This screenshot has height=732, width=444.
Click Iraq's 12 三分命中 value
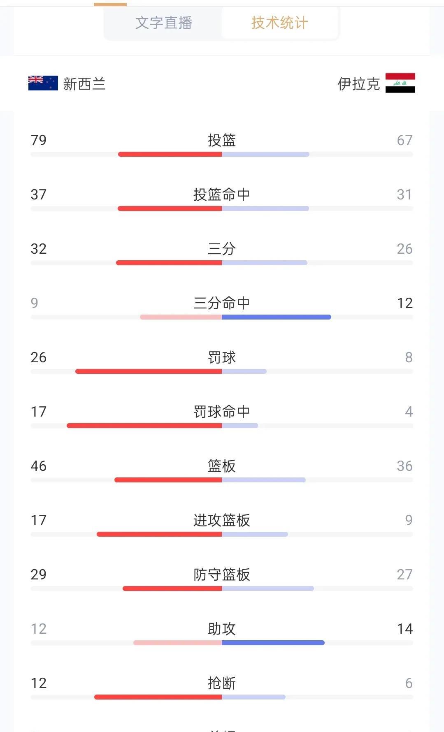[405, 303]
